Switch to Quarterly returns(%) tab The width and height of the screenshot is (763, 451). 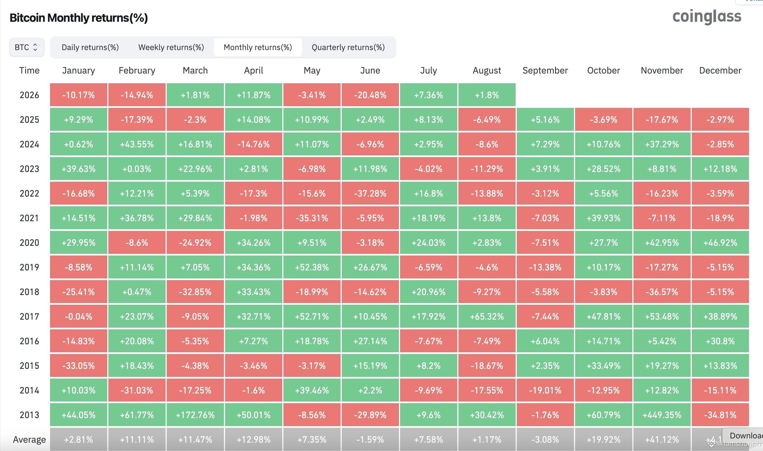(348, 47)
